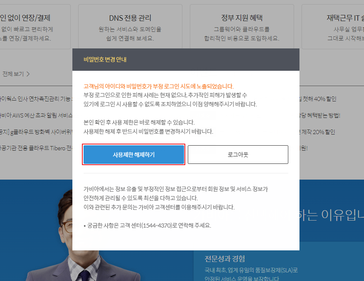
Task: Open the 공공기관 전용 클라우드 Tibero notice
Action: click(x=36, y=148)
